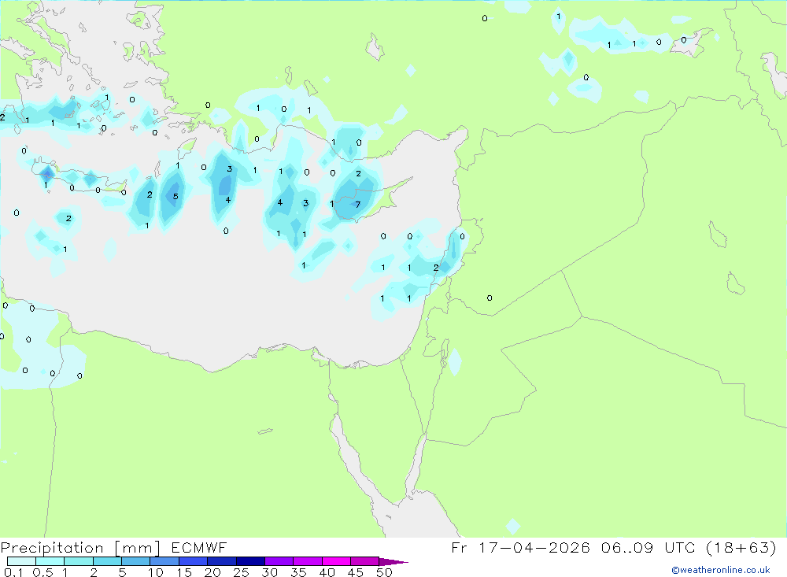
Task: Select the 5–10 mm legend color swatch
Action: point(136,561)
